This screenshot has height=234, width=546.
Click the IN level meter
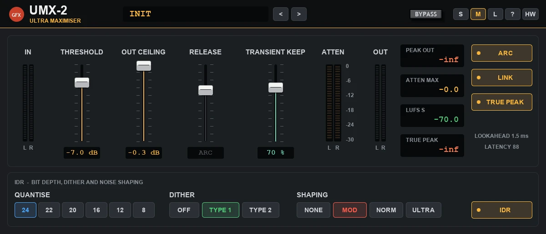pos(28,103)
